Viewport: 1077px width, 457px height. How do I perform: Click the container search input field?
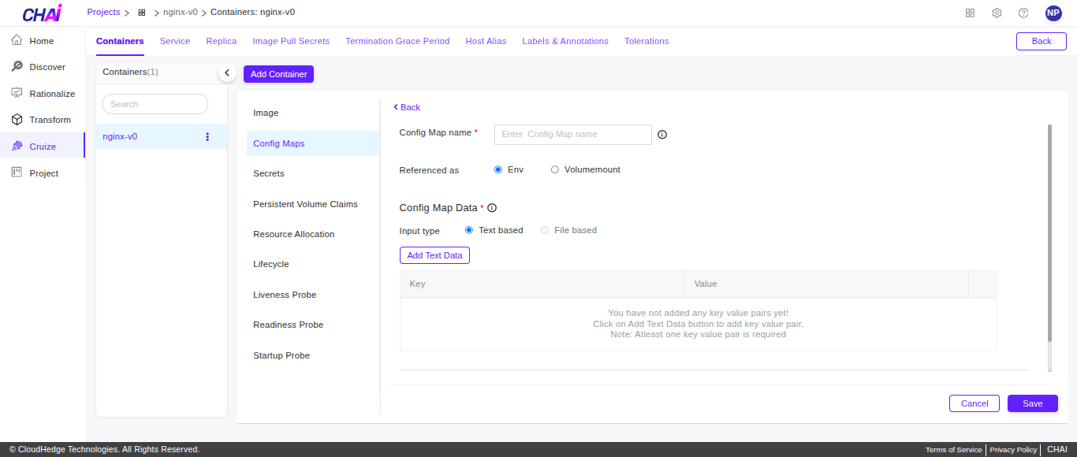[155, 104]
